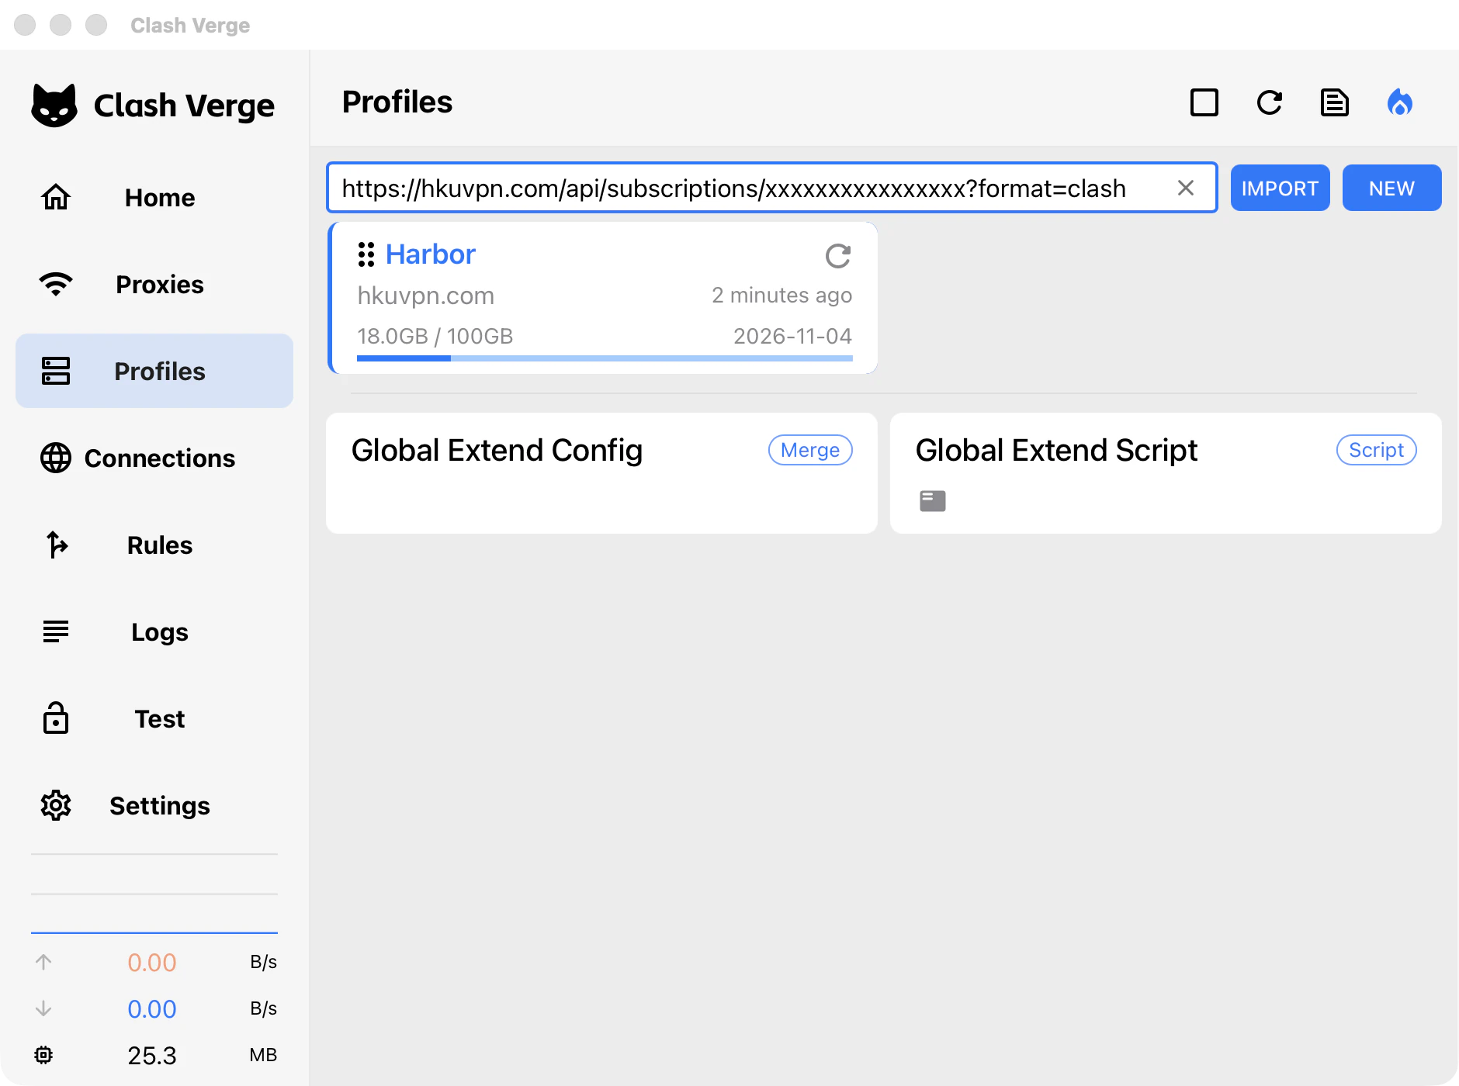The width and height of the screenshot is (1459, 1086).
Task: Refresh all profiles with header reload icon
Action: point(1270,102)
